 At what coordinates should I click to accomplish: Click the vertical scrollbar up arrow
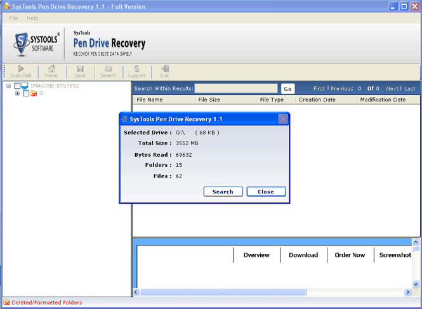[x=416, y=242]
